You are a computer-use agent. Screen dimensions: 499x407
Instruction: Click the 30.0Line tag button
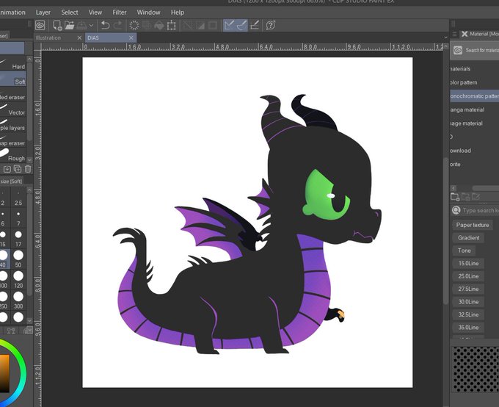pyautogui.click(x=468, y=301)
